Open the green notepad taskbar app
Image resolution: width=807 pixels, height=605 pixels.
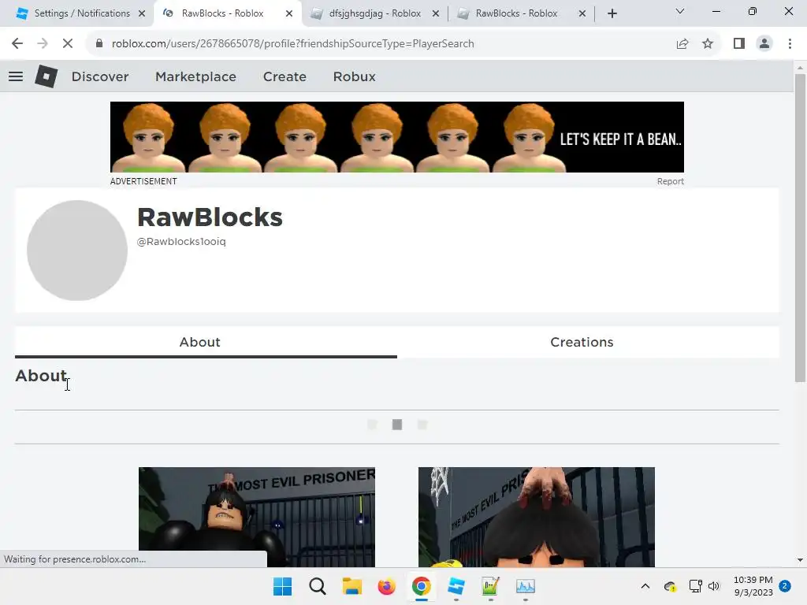click(490, 586)
